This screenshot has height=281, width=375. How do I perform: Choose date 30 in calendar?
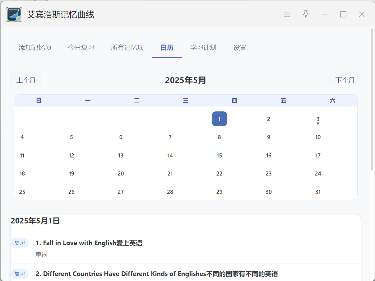pyautogui.click(x=269, y=192)
